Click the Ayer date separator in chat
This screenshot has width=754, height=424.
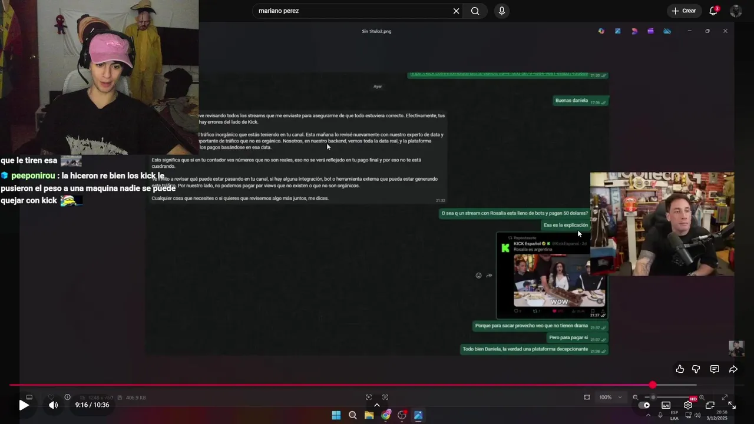[378, 87]
